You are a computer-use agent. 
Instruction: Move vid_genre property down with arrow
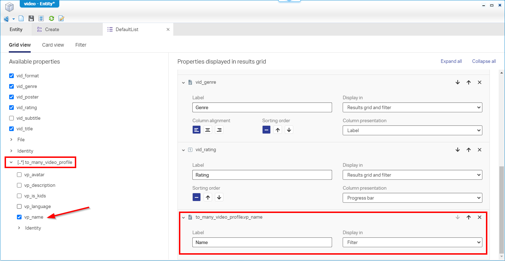458,82
